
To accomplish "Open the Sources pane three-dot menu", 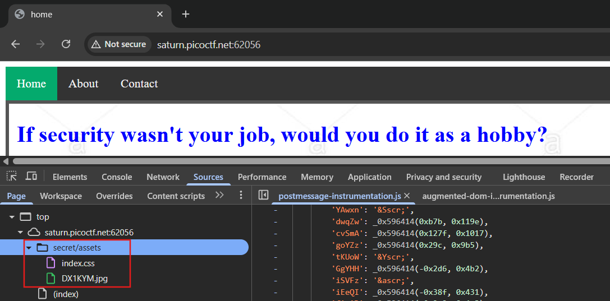I will 241,195.
